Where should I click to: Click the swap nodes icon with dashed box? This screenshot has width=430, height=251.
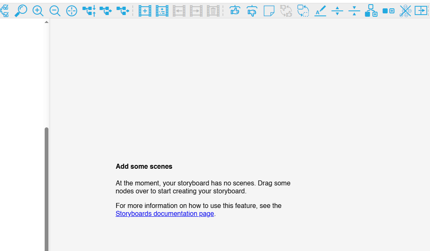coord(303,11)
